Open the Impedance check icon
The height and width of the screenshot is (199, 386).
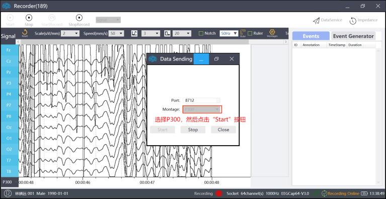353,21
